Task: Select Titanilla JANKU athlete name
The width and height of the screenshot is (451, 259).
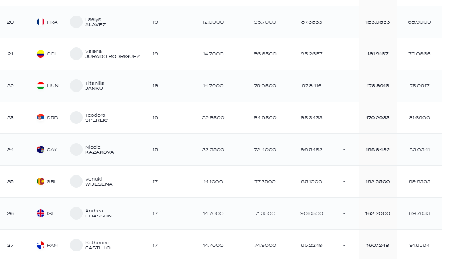Action: 94,86
